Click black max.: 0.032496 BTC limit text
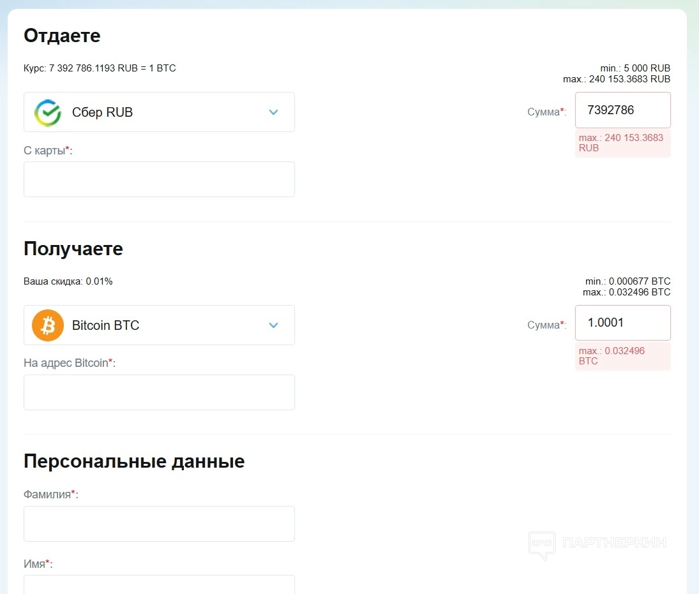The image size is (699, 594). (626, 292)
